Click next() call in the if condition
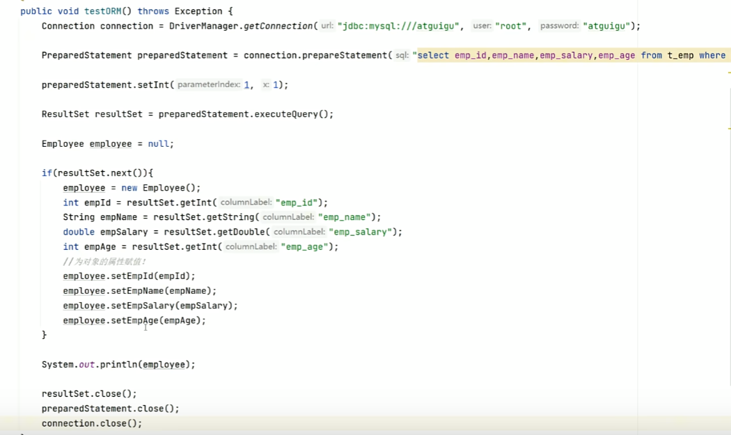 126,173
